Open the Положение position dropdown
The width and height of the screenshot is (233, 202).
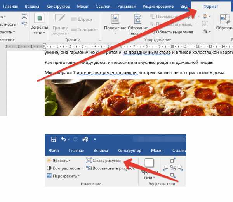[x=115, y=24]
